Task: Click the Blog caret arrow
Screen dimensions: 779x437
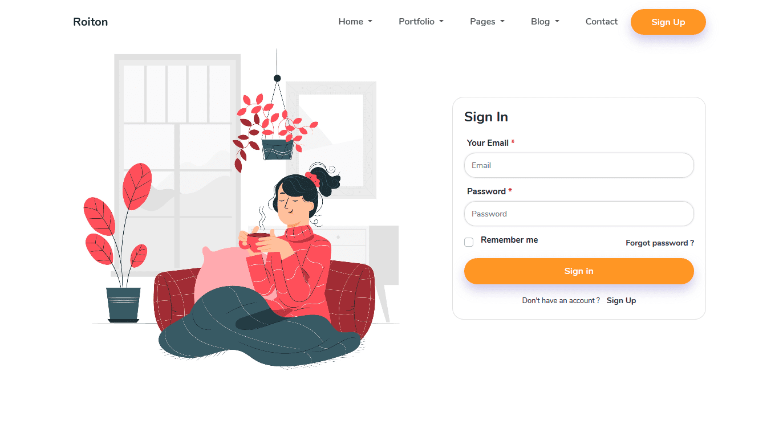Action: (x=557, y=22)
